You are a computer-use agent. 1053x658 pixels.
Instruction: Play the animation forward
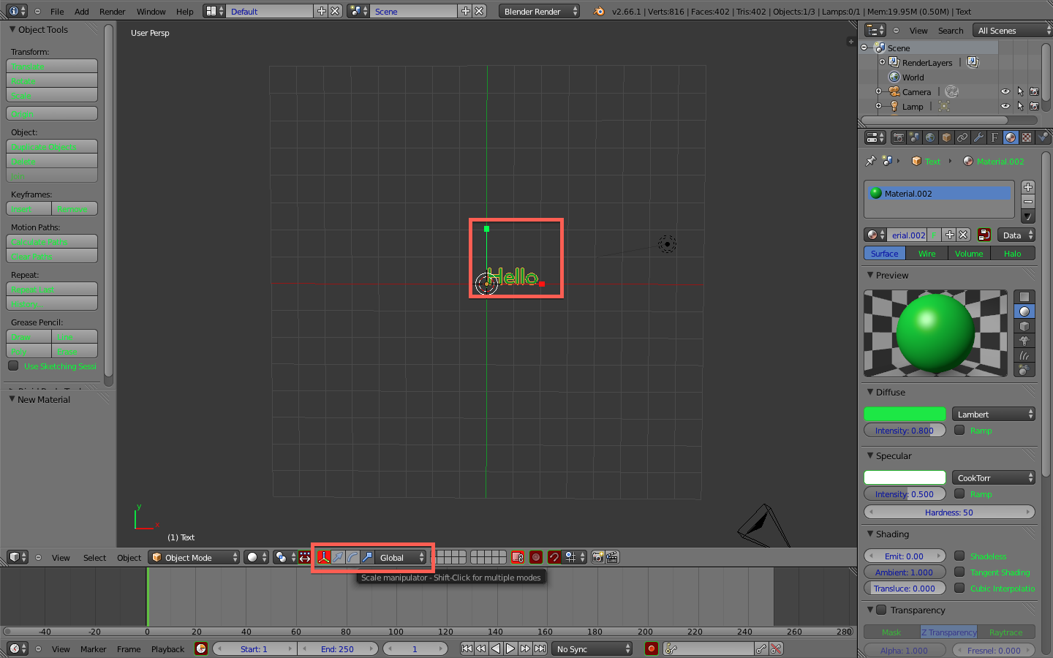510,648
